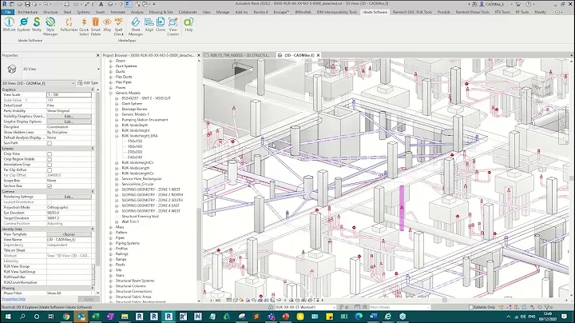Open the Properties help link
The width and height of the screenshot is (575, 323).
[14, 299]
